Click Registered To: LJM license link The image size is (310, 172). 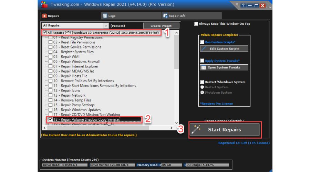(x=244, y=143)
